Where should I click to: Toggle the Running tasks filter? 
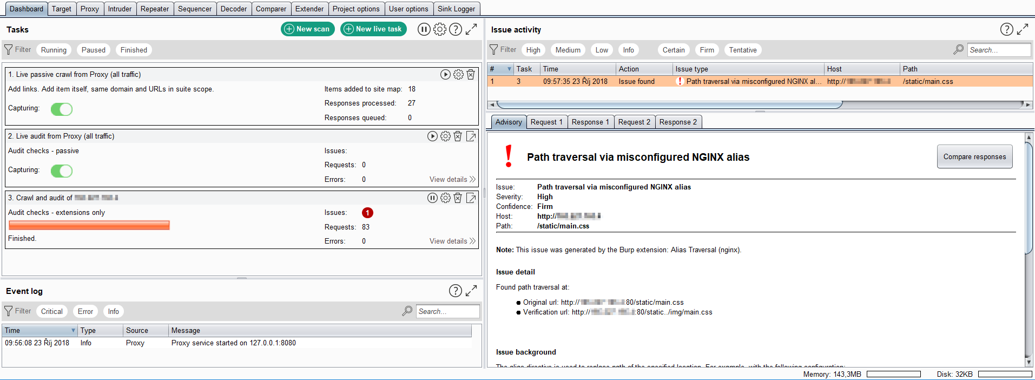[x=54, y=50]
